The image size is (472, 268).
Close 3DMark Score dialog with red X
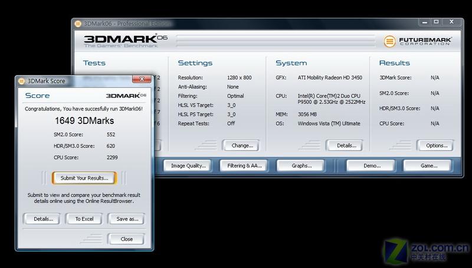pyautogui.click(x=142, y=79)
